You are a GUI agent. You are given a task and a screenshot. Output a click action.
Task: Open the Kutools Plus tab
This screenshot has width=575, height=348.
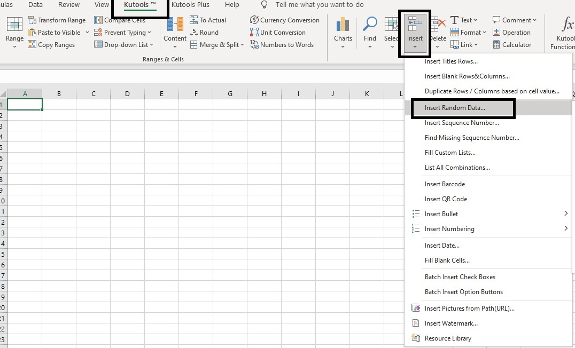[x=190, y=5]
